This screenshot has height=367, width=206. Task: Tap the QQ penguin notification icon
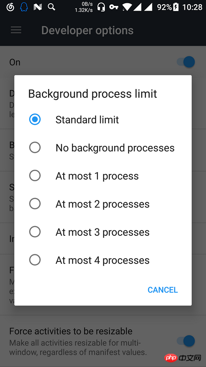pyautogui.click(x=24, y=7)
